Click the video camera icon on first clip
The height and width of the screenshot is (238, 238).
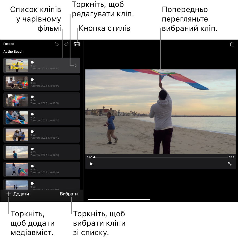coord(32,62)
